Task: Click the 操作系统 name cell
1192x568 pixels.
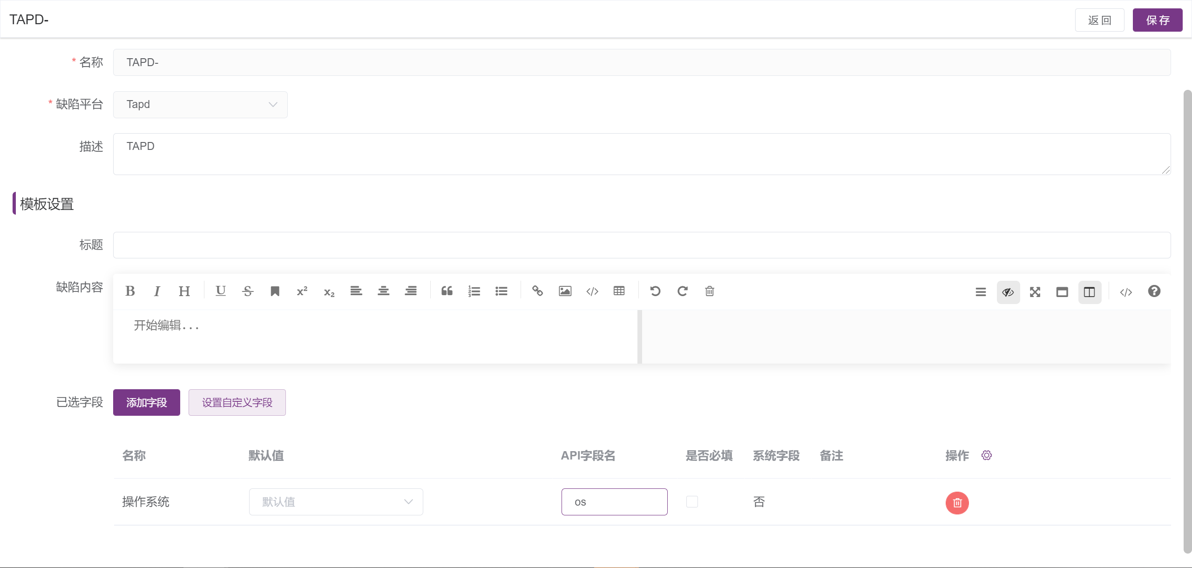Action: pyautogui.click(x=146, y=502)
